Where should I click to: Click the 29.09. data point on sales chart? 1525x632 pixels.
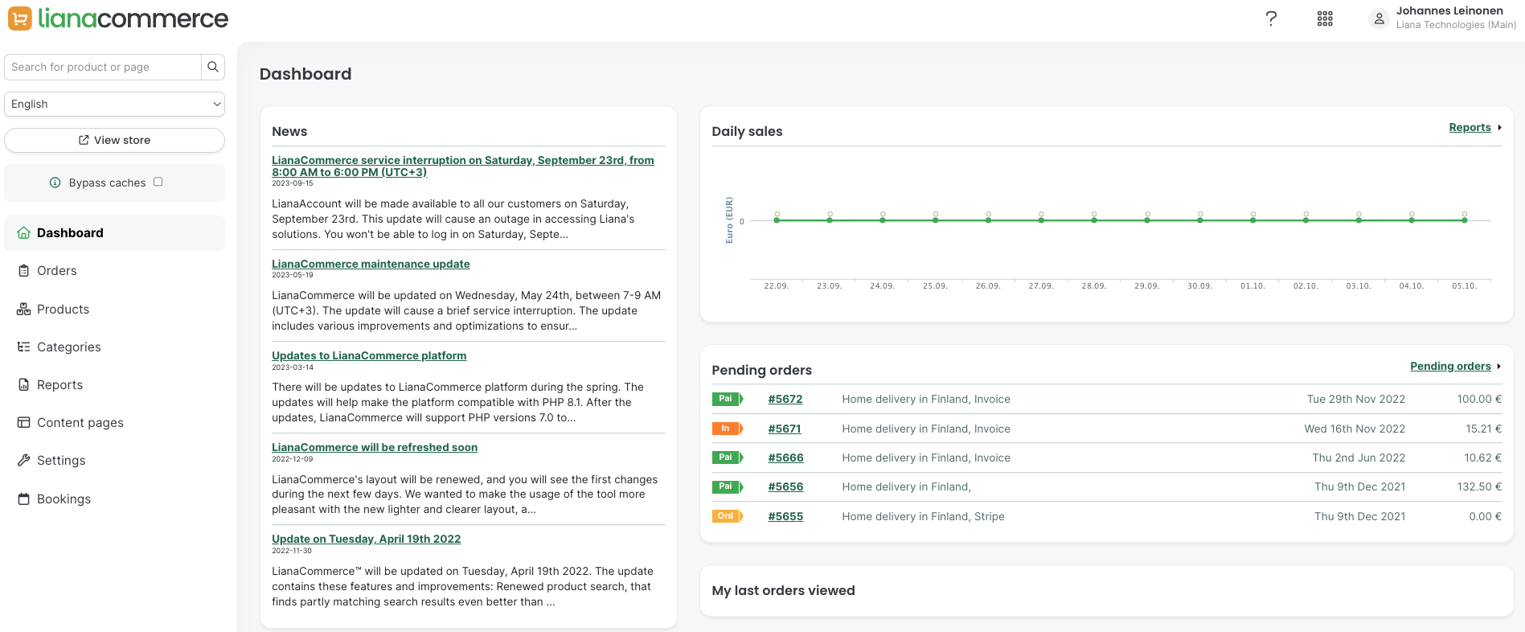(x=1147, y=220)
